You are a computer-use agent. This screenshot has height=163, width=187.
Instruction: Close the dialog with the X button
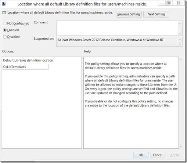[x=178, y=3]
